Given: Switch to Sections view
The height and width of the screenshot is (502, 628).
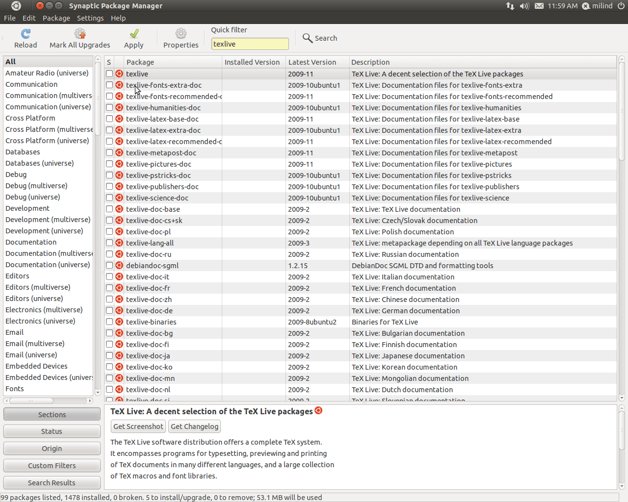Looking at the screenshot, I should 52,414.
